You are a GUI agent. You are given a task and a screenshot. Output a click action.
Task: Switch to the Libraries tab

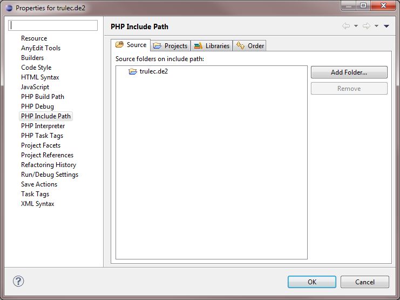[212, 46]
